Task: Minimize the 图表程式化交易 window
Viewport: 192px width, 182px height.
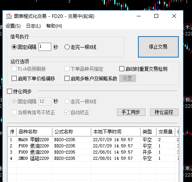Action: click(139, 16)
